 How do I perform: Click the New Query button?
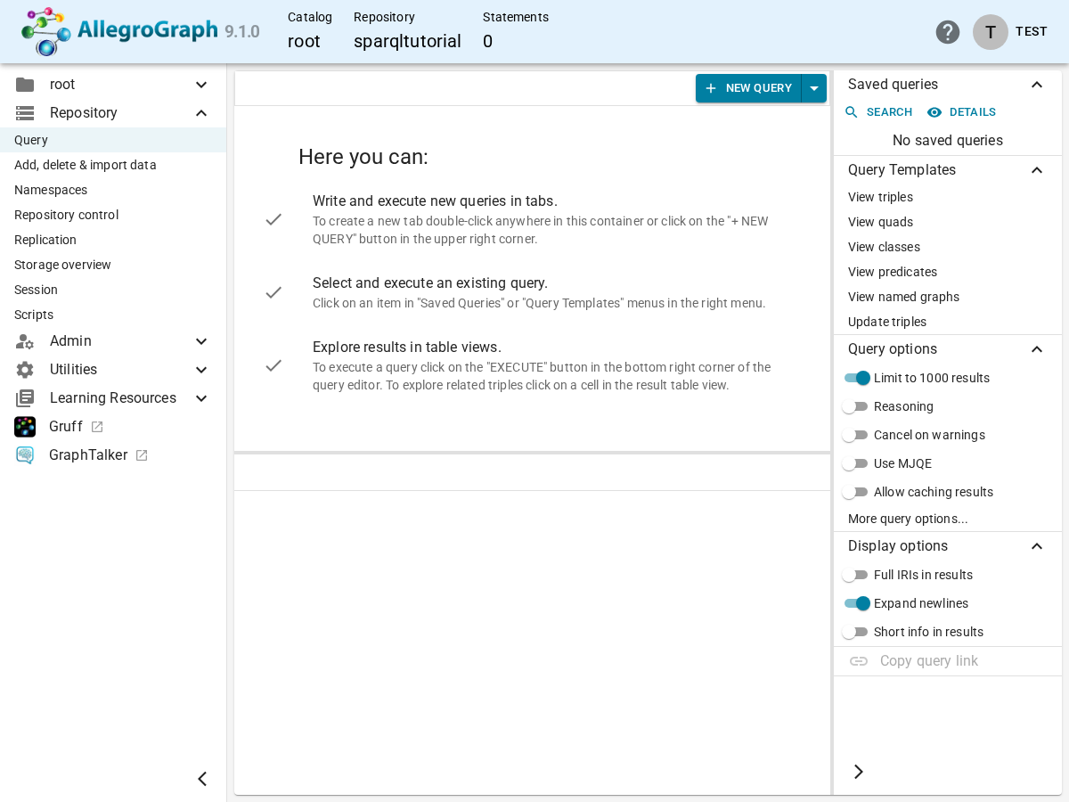click(x=749, y=88)
